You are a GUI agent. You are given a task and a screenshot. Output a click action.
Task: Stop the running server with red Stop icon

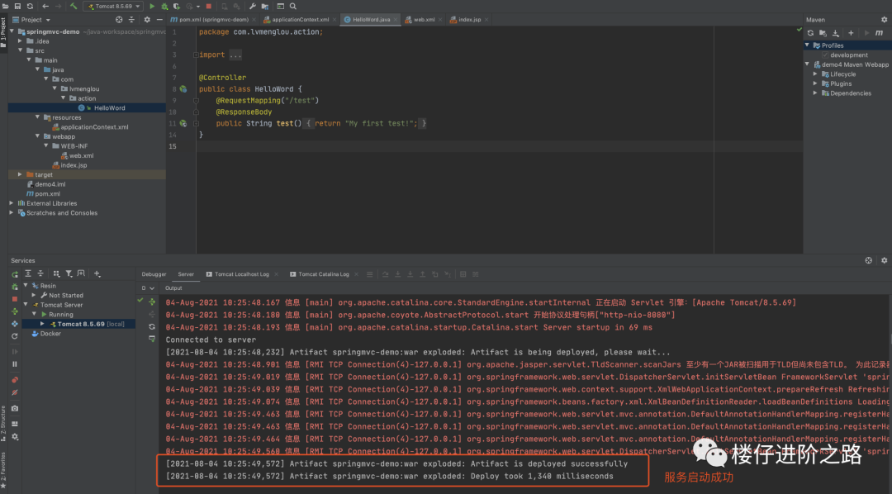pos(209,7)
